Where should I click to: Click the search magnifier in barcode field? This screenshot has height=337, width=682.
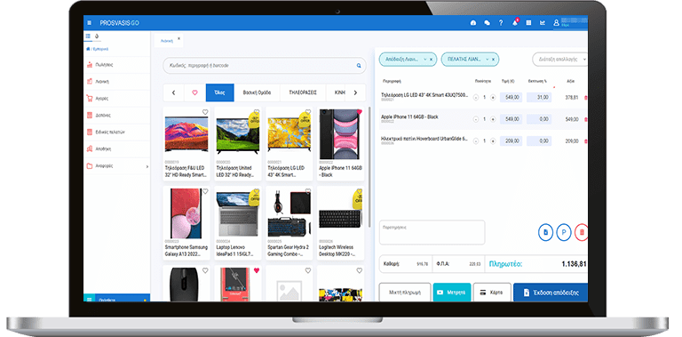tap(359, 66)
